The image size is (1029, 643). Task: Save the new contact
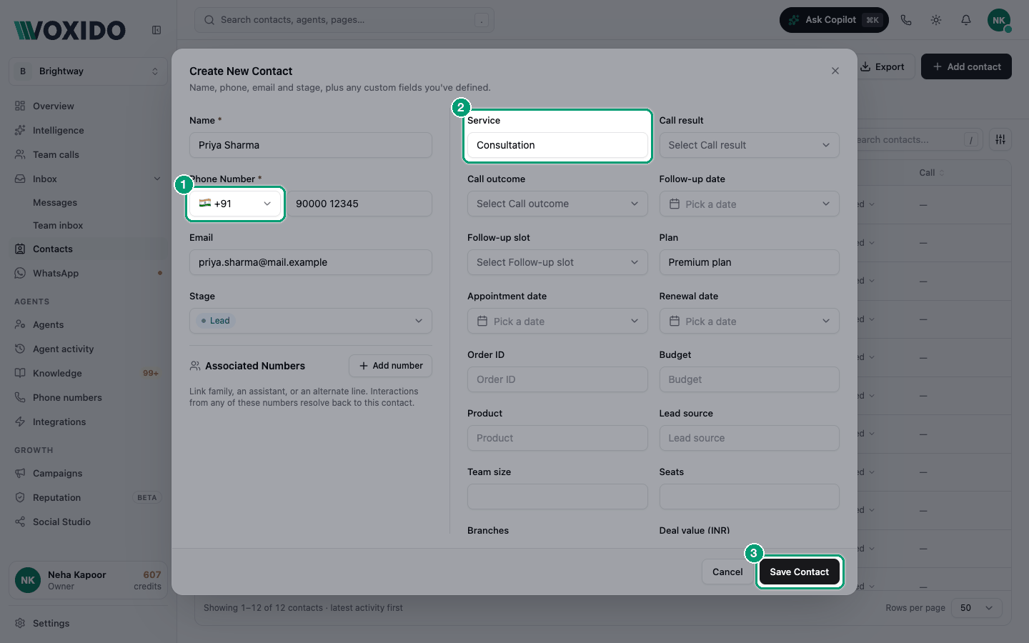(799, 572)
